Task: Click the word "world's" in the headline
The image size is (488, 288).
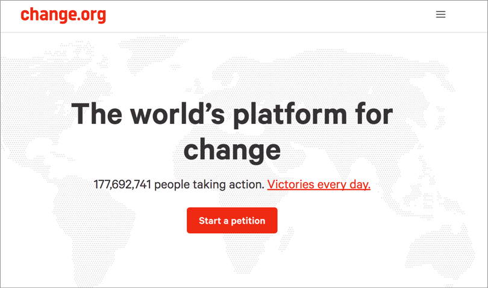Action: 177,113
